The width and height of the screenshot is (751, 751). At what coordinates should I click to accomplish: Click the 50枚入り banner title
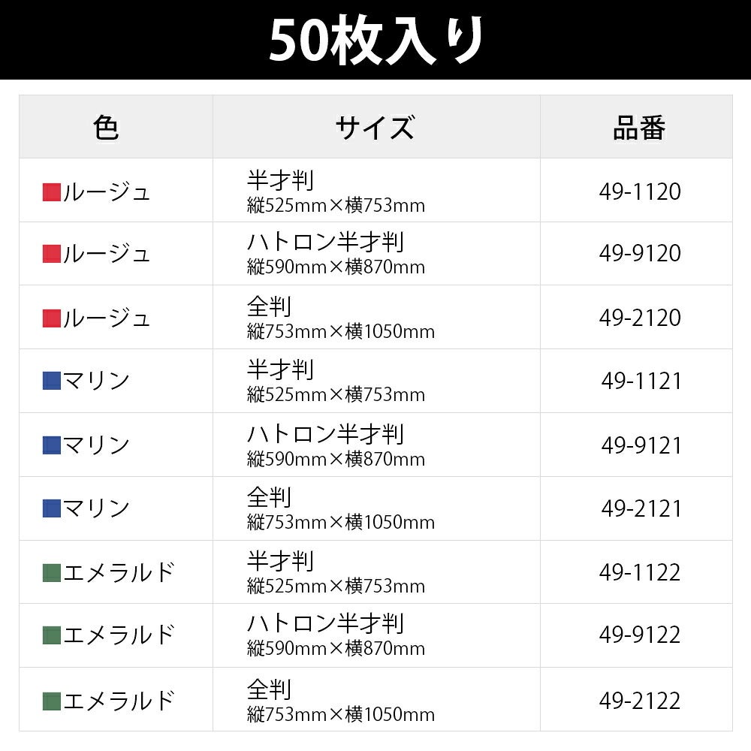pos(376,39)
